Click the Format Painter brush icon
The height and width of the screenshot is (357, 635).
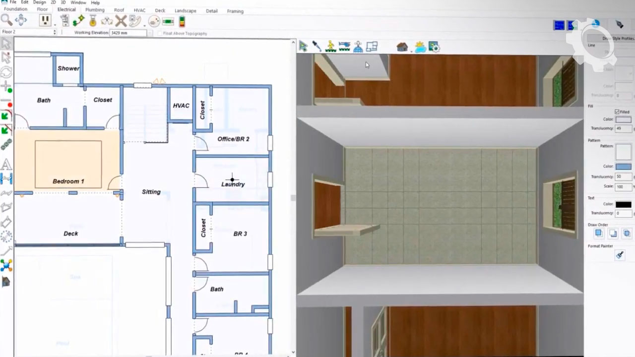pyautogui.click(x=620, y=255)
